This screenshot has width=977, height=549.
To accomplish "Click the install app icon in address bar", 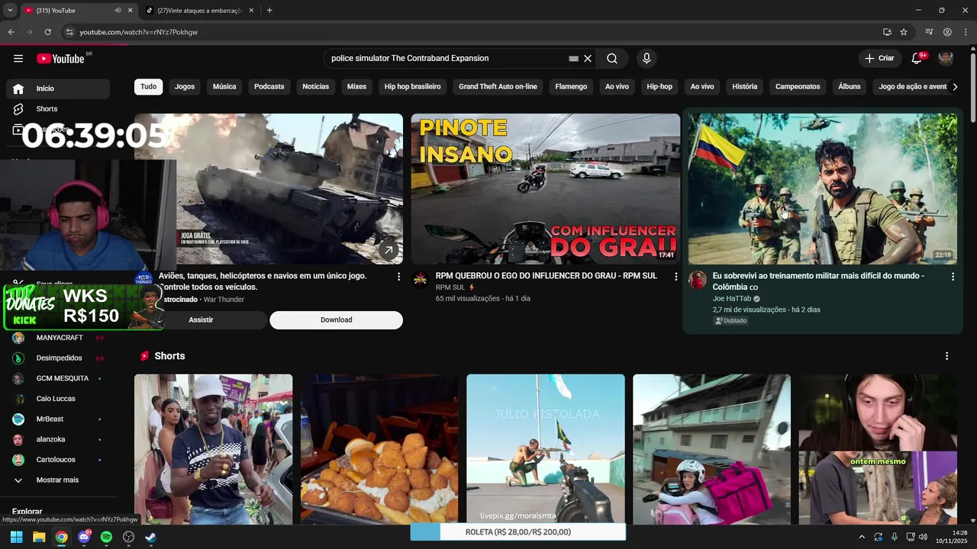I will (887, 32).
